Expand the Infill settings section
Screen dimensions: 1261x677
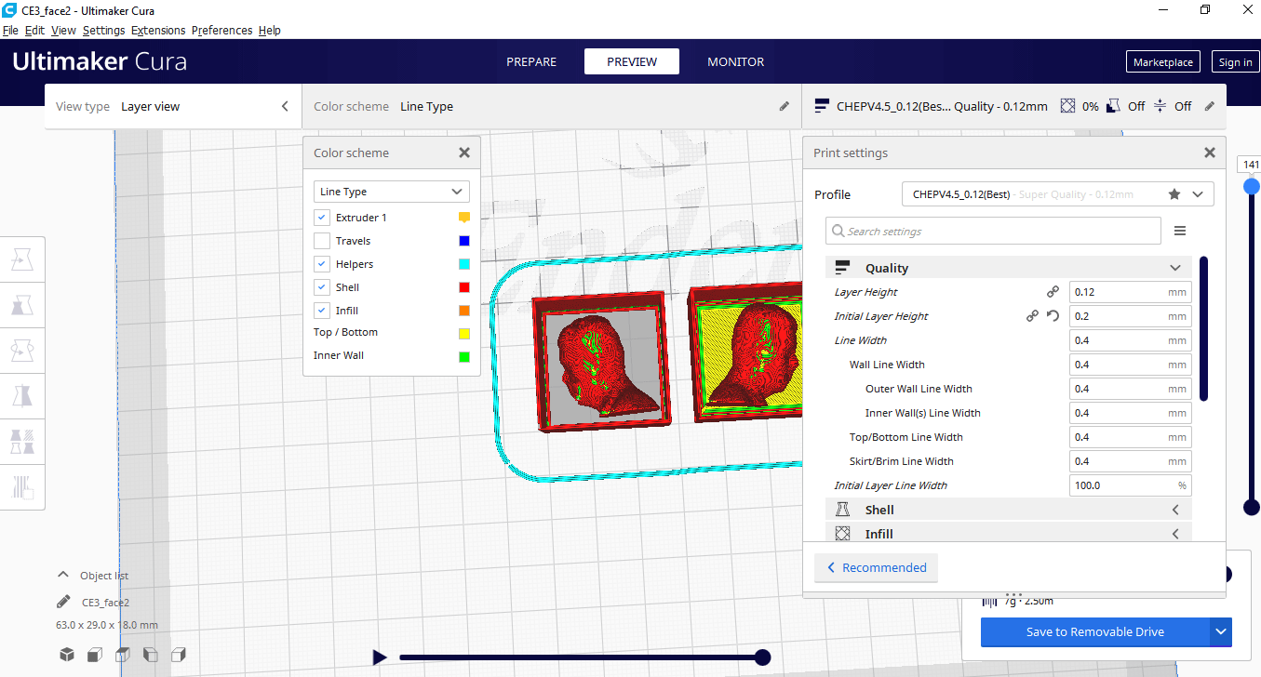pos(1008,534)
